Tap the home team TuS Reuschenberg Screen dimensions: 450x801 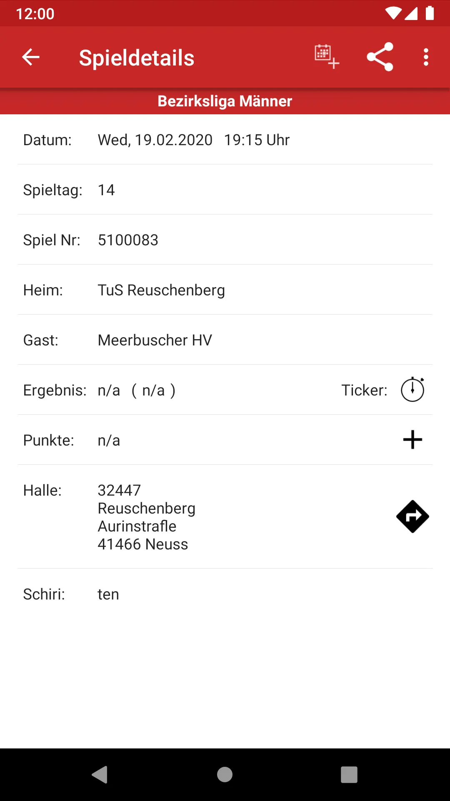[x=161, y=290]
